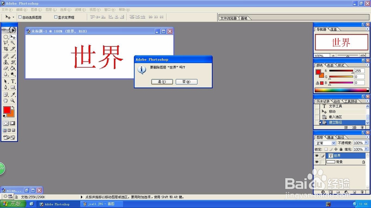Image resolution: width=371 pixels, height=208 pixels.
Task: Select the Blur tool
Action: (6, 74)
